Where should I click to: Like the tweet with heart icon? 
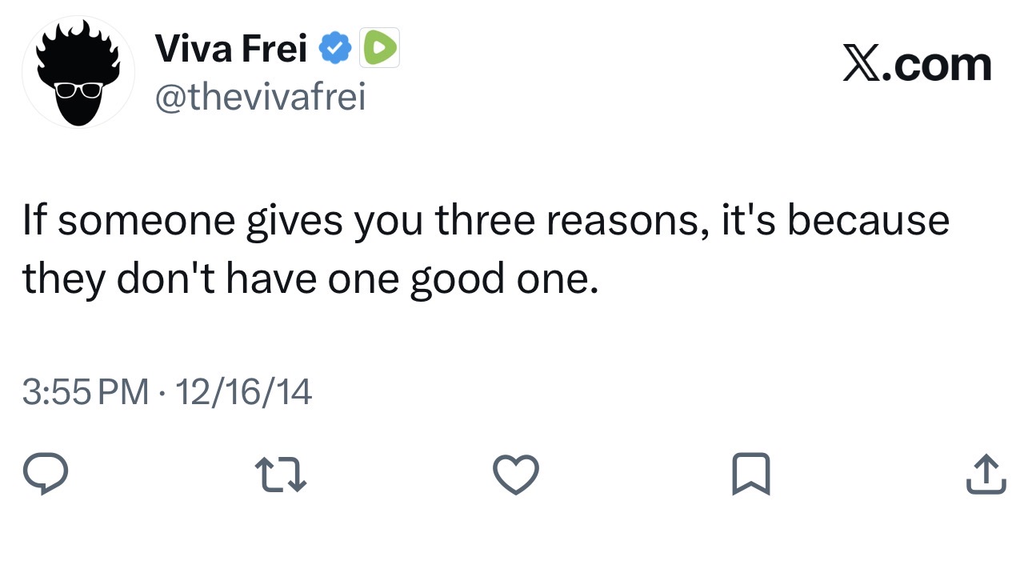(x=515, y=474)
